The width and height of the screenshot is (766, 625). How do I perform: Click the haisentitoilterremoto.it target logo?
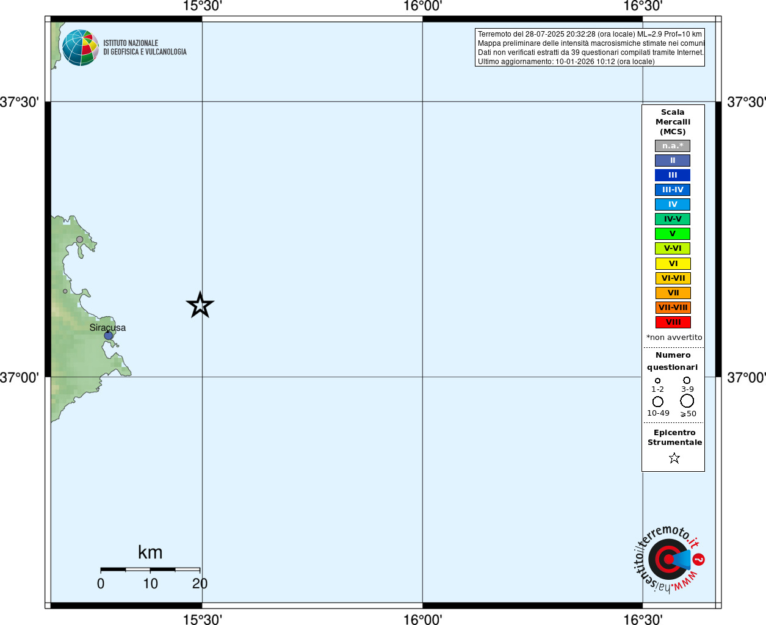point(669,559)
